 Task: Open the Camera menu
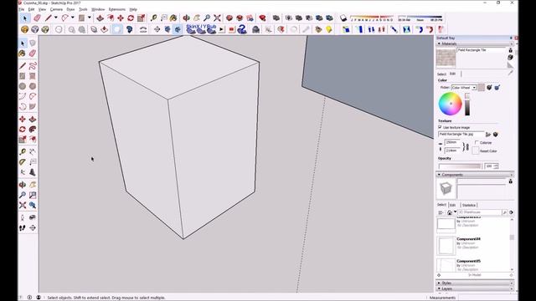(x=56, y=9)
